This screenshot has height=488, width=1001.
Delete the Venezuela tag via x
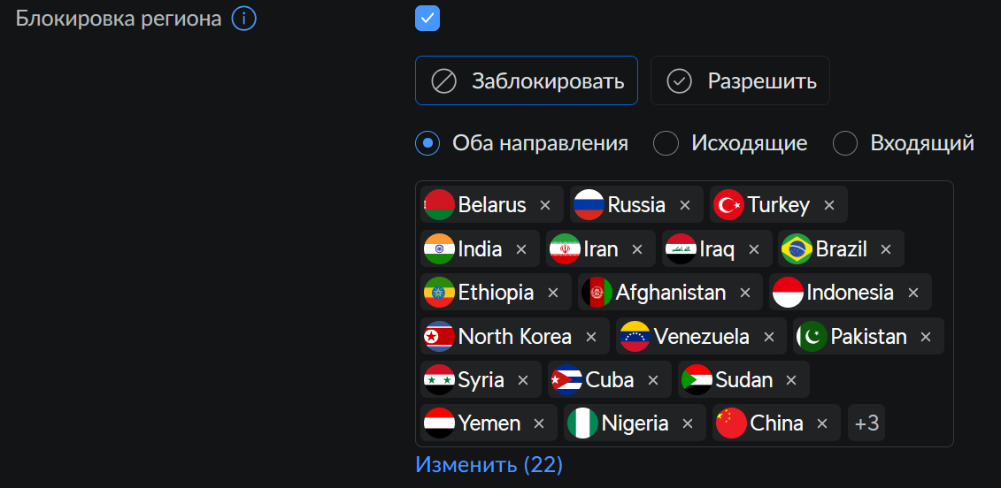click(x=769, y=336)
